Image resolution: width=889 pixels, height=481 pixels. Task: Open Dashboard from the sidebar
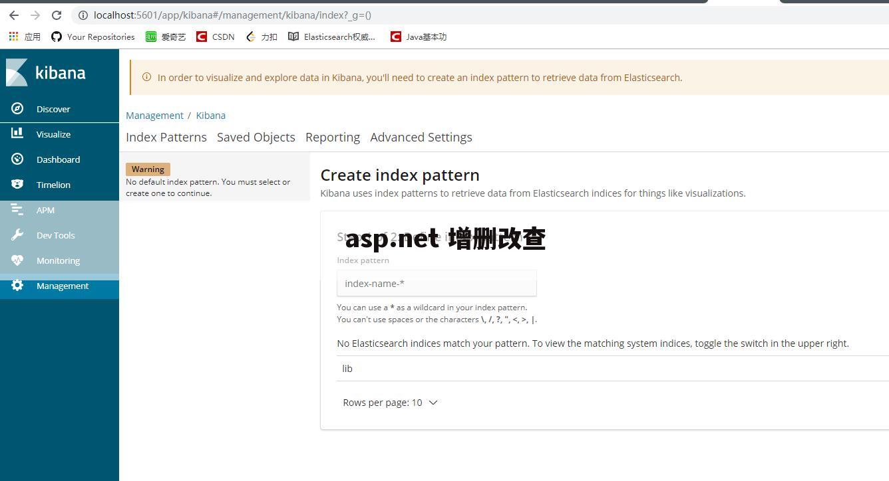[59, 159]
